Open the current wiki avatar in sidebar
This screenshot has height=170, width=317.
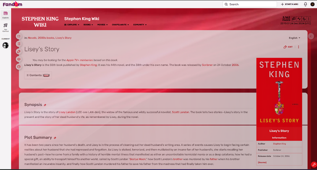pos(5,45)
